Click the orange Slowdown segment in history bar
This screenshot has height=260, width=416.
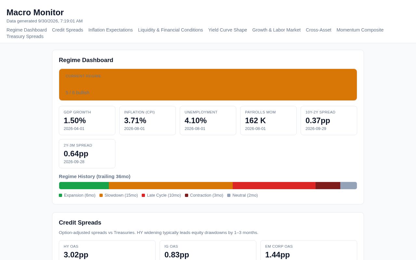pos(171,186)
